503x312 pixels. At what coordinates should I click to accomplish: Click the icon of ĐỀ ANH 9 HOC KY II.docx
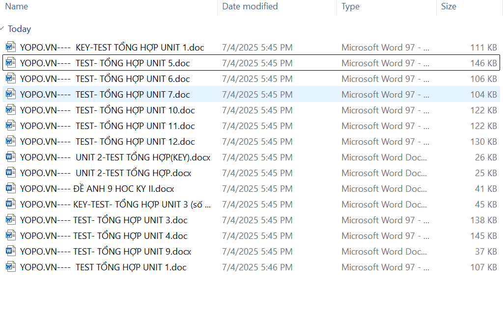coord(11,189)
